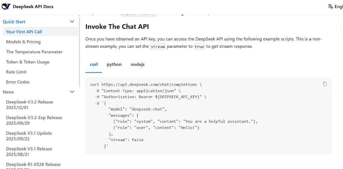This screenshot has width=343, height=169.
Task: Select the curl code tab
Action: click(94, 65)
